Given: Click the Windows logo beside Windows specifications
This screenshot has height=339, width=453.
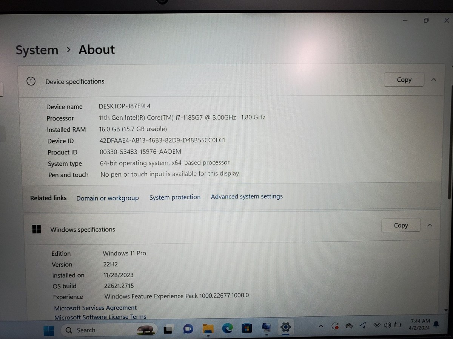Looking at the screenshot, I should (x=37, y=229).
